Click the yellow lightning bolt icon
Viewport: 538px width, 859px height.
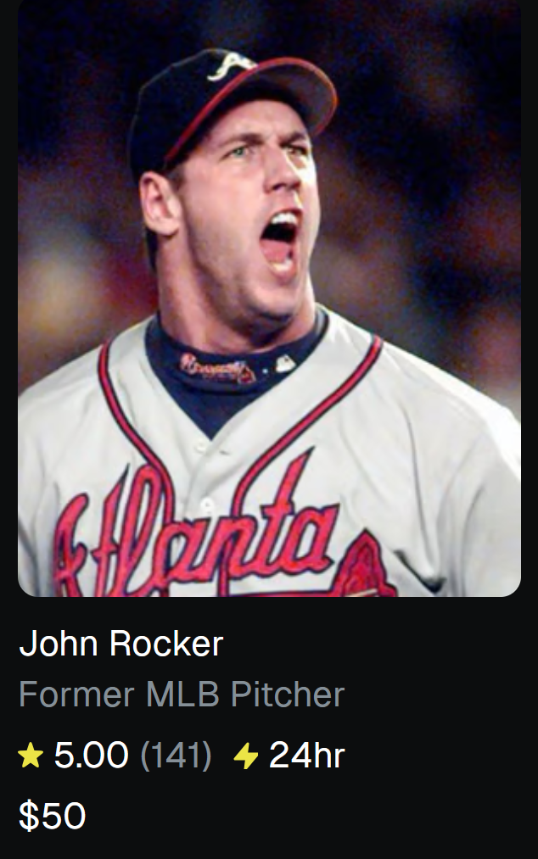(x=246, y=756)
